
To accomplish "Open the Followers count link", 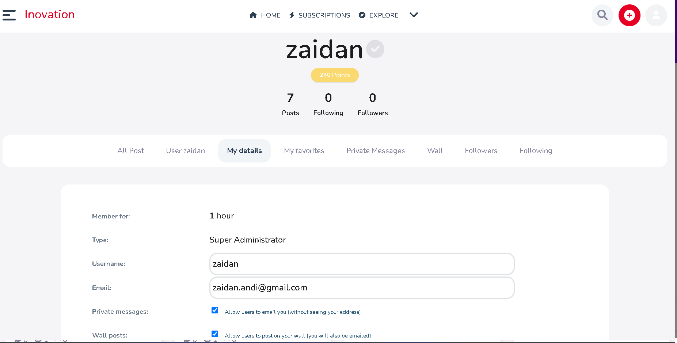I will pyautogui.click(x=373, y=104).
